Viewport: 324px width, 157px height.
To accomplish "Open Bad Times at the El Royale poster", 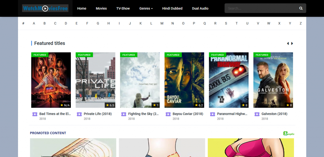I will 51,80.
